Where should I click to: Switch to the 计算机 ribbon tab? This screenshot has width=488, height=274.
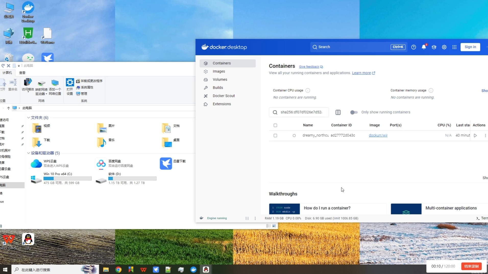click(7, 73)
